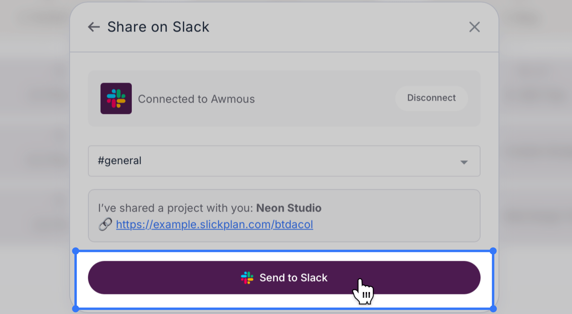Click Disconnect to unlink the Awmous workspace
Screen dimensions: 572x314
pyautogui.click(x=431, y=98)
